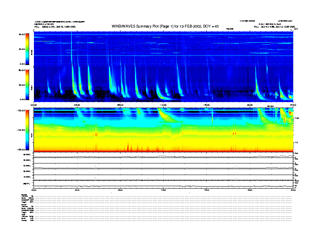Click the 12:00 tick label under RAD1 panel
Viewport: 316px width, 244px height.
(164, 105)
